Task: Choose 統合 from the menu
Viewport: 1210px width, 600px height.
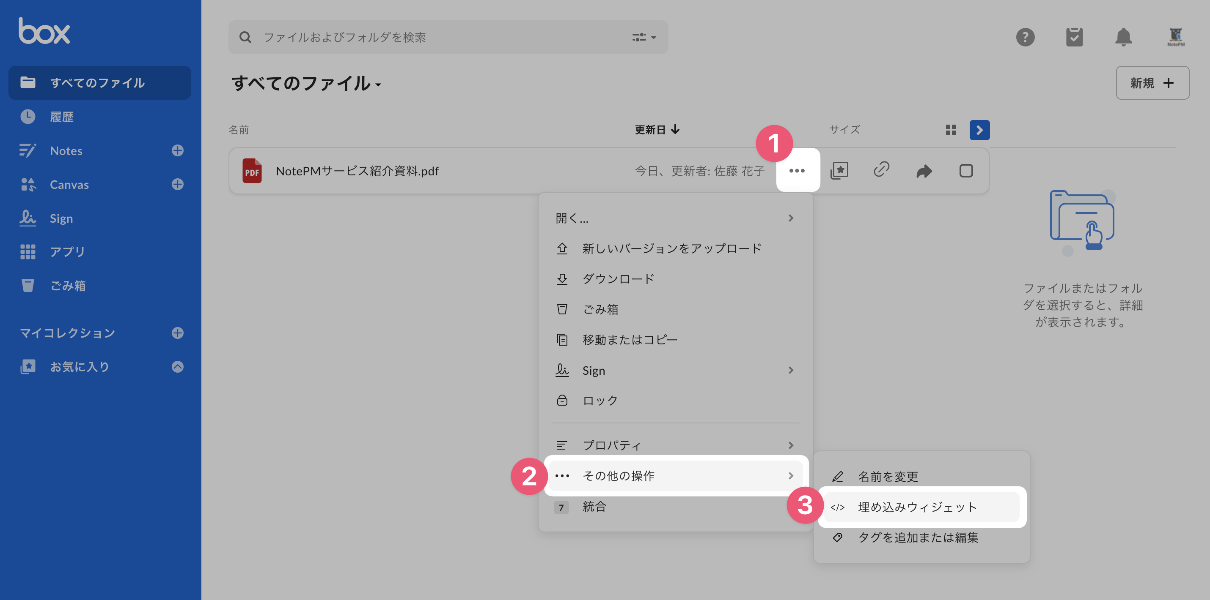Action: [x=676, y=507]
